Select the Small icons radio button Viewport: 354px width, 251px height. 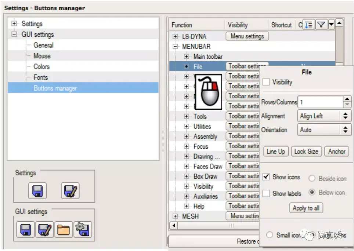point(269,235)
